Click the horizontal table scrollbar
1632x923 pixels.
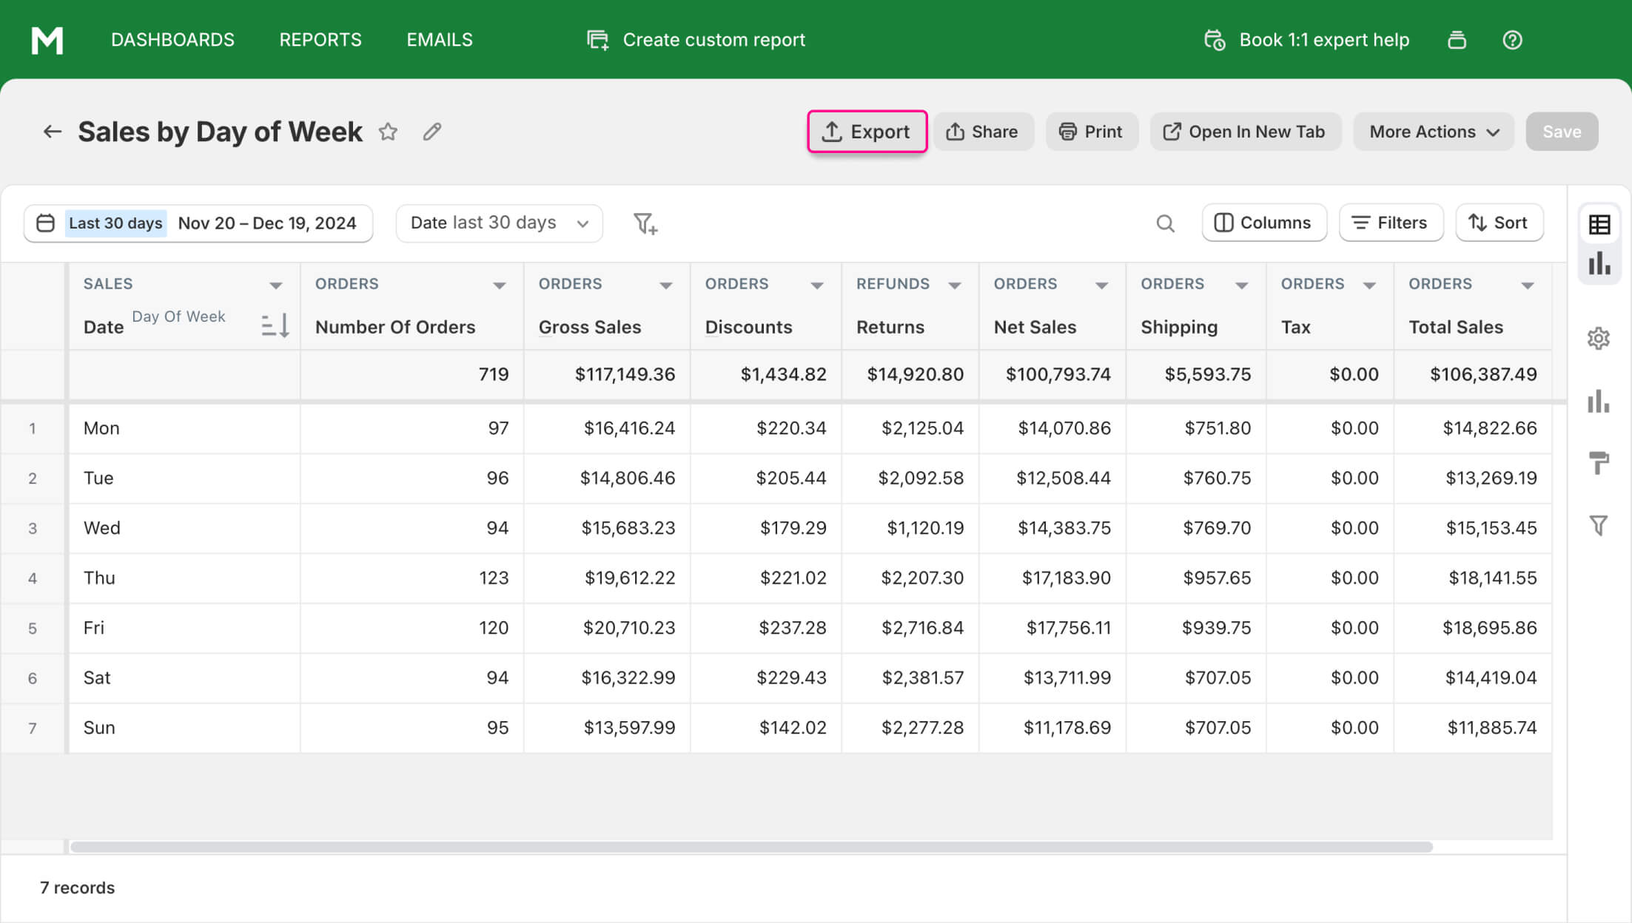750,847
